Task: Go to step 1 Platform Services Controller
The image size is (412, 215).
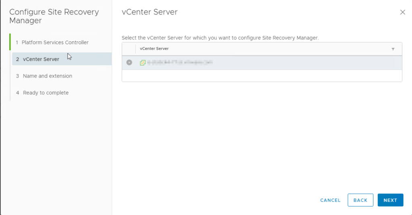Action: tap(55, 42)
